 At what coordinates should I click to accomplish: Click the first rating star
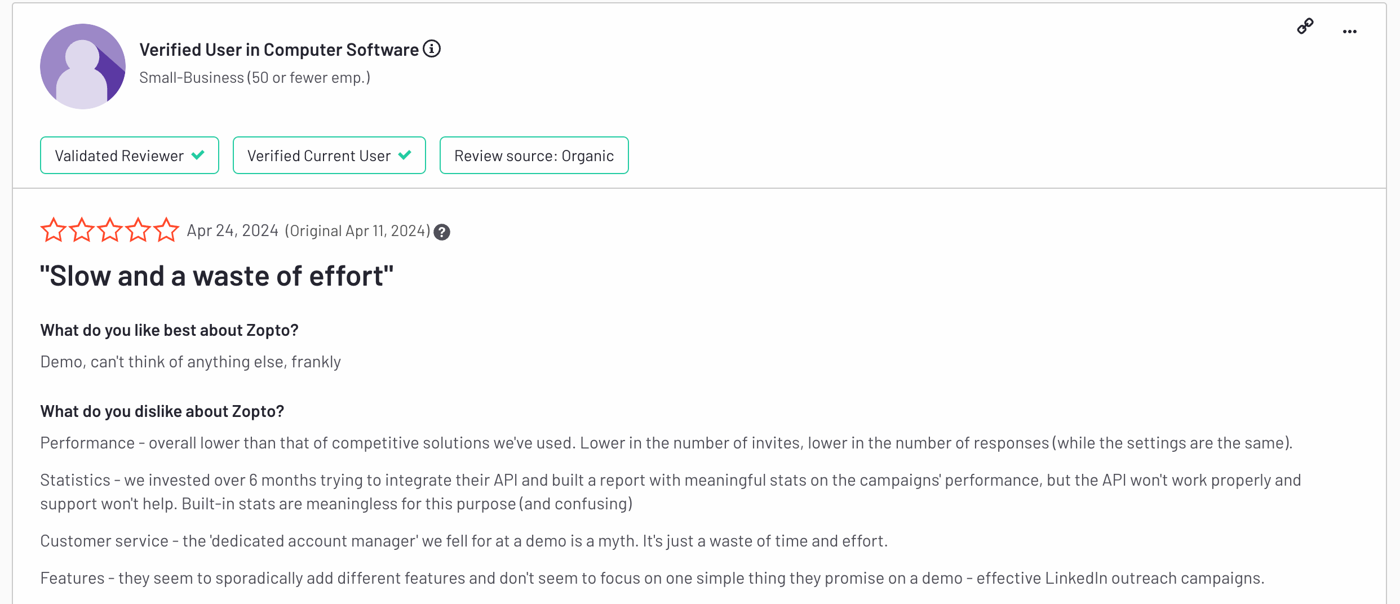[54, 230]
